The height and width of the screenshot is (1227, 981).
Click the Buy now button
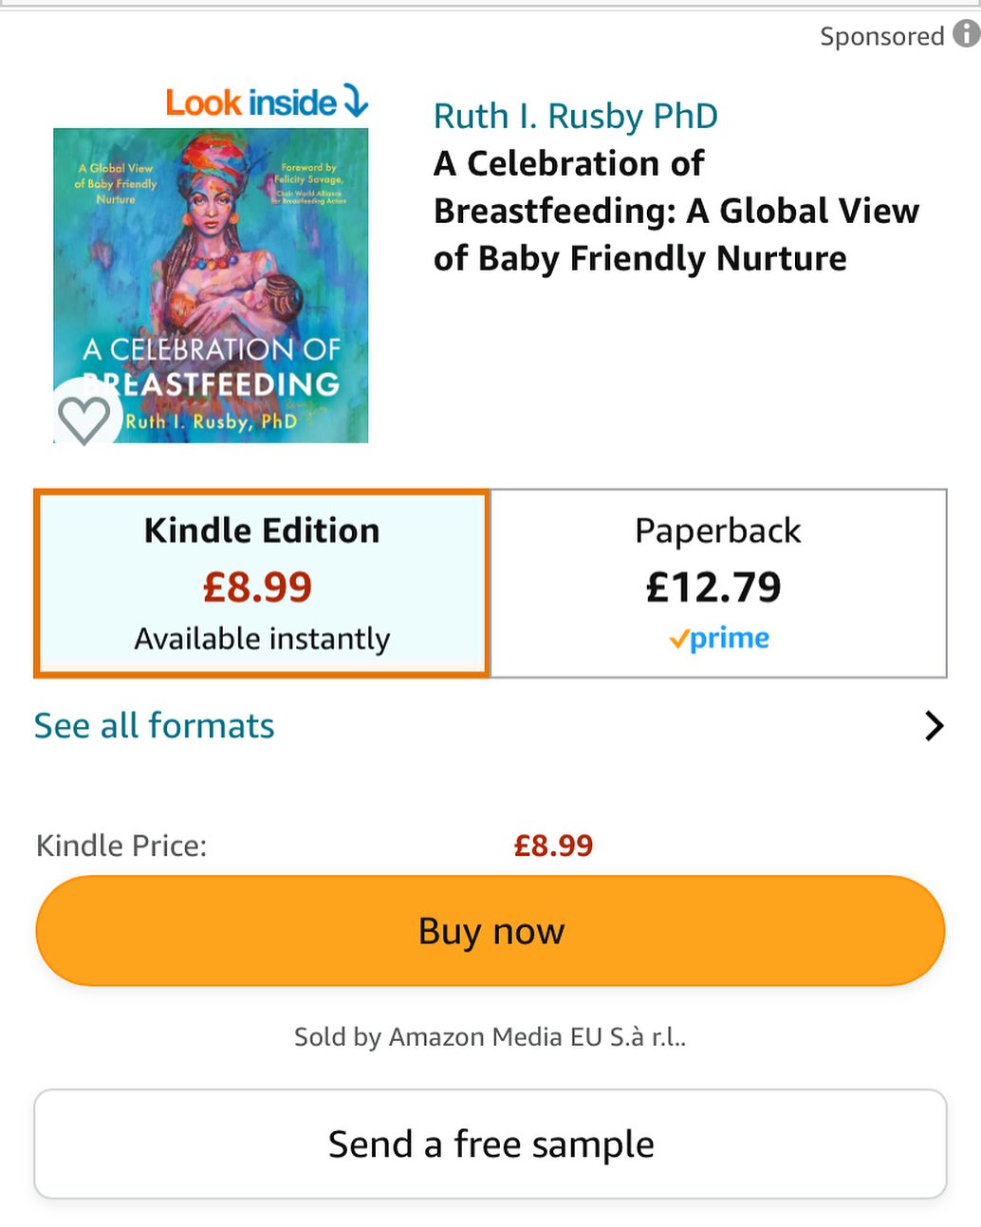(490, 931)
